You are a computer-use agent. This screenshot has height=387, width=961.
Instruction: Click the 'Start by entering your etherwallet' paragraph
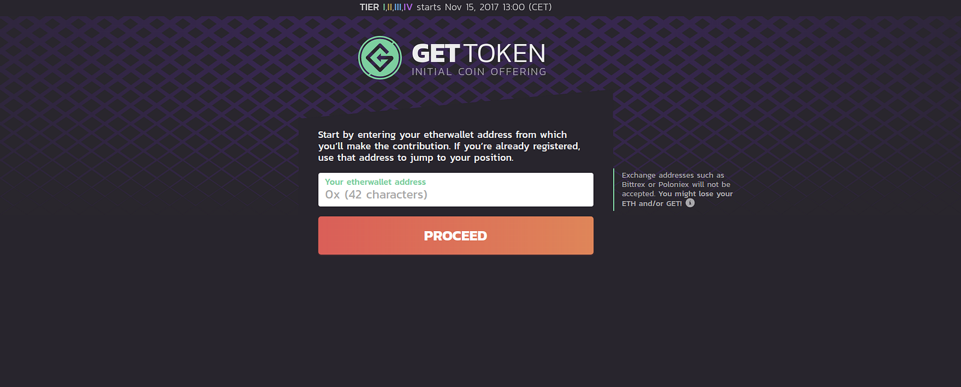coord(449,146)
